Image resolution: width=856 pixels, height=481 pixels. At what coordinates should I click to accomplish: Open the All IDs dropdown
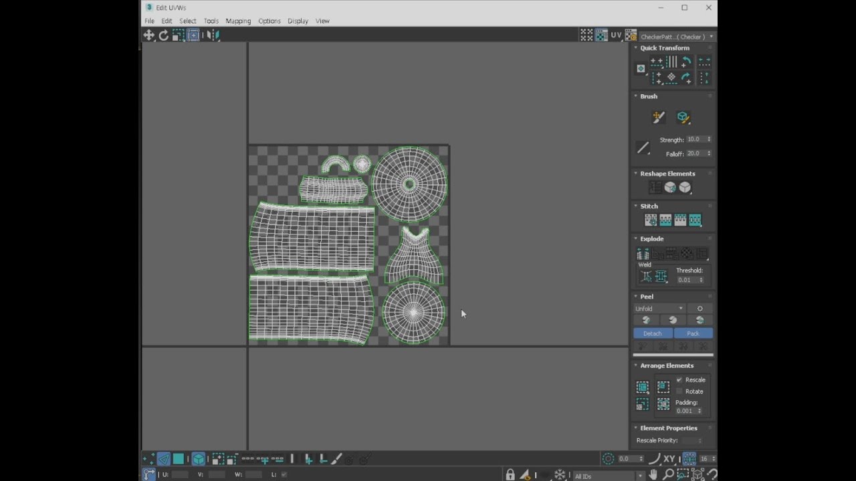pyautogui.click(x=607, y=476)
